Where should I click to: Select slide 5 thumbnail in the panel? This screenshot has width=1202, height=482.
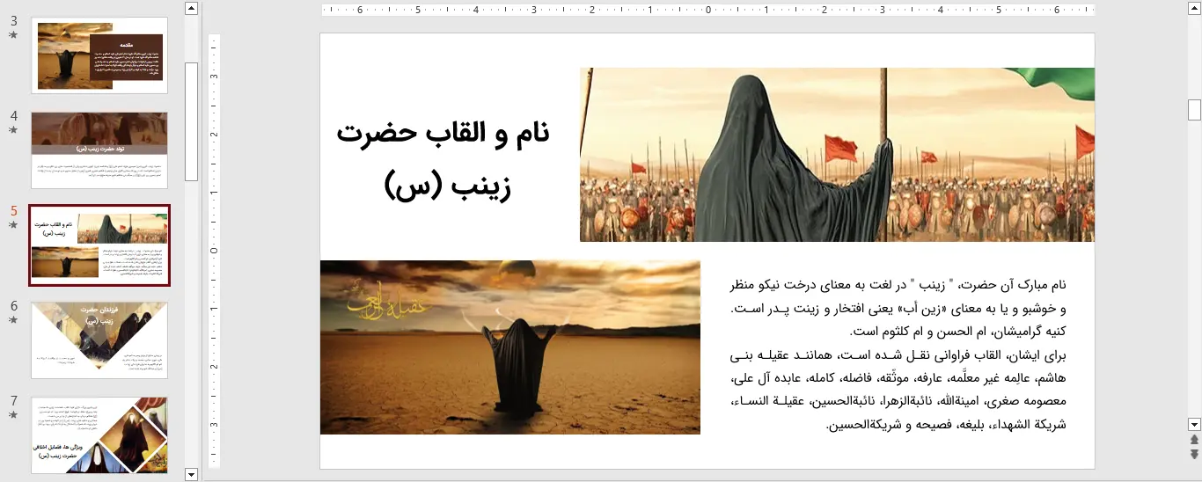pyautogui.click(x=99, y=245)
